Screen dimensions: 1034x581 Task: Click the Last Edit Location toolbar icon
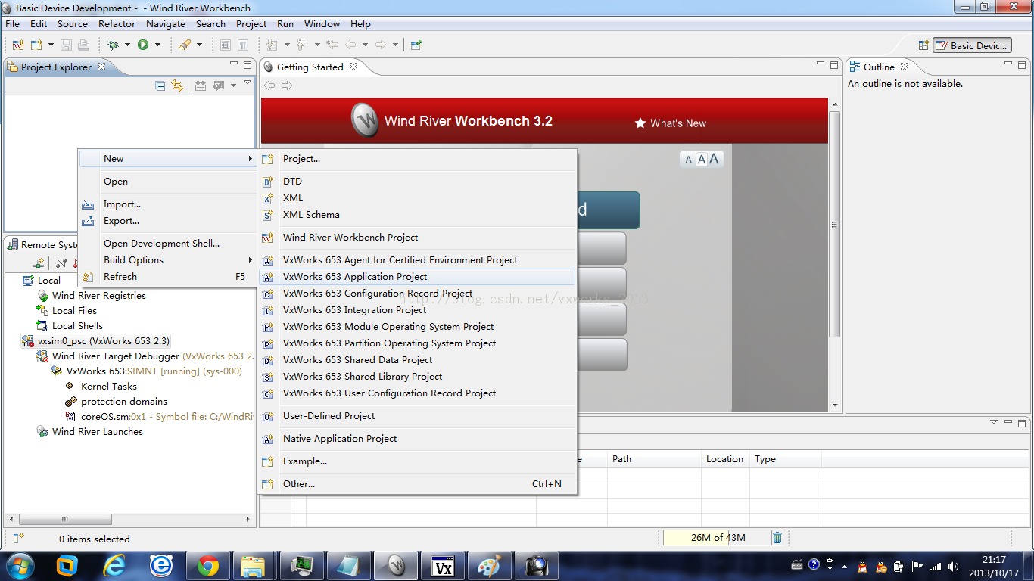tap(332, 45)
